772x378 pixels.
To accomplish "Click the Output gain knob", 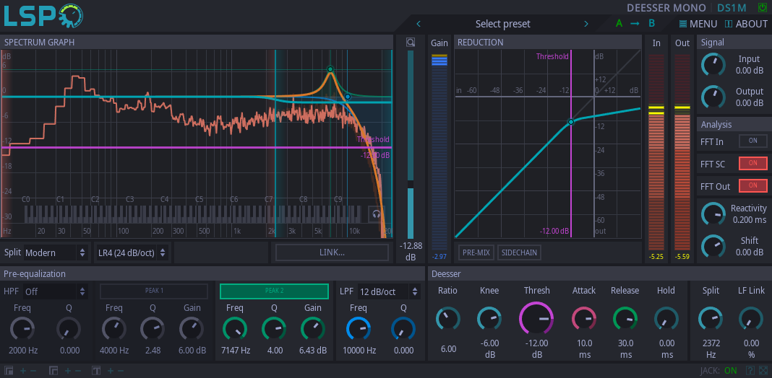I will pos(713,97).
